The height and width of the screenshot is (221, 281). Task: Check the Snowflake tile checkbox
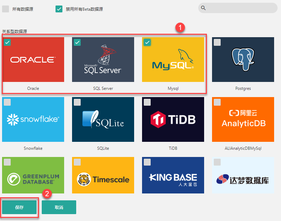point(8,102)
